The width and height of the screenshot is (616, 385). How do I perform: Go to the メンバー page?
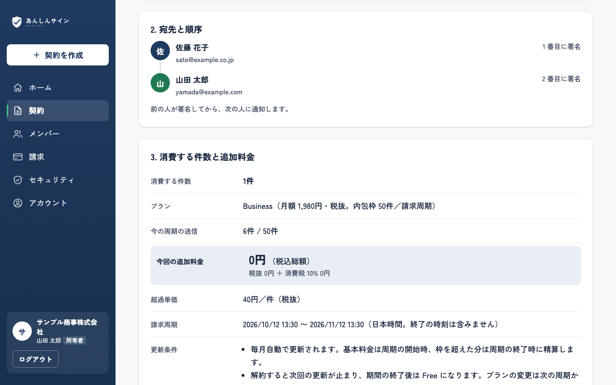(x=58, y=134)
